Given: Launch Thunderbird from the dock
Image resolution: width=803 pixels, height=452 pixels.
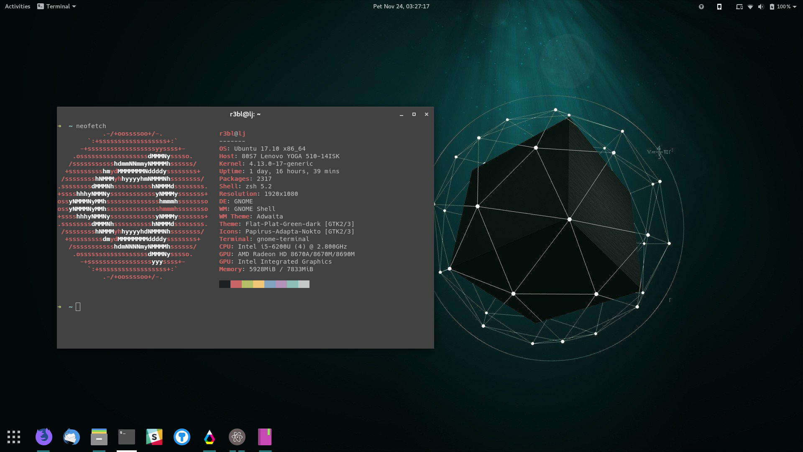Looking at the screenshot, I should click(72, 437).
